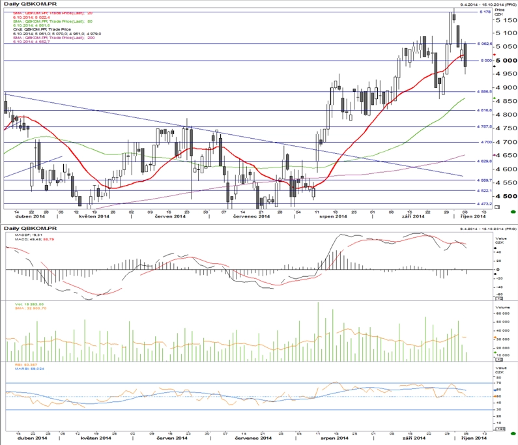
Task: Click the price pane axis scale icon
Action: pyautogui.click(x=497, y=207)
